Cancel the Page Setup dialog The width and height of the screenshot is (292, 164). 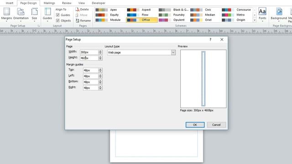(x=216, y=125)
